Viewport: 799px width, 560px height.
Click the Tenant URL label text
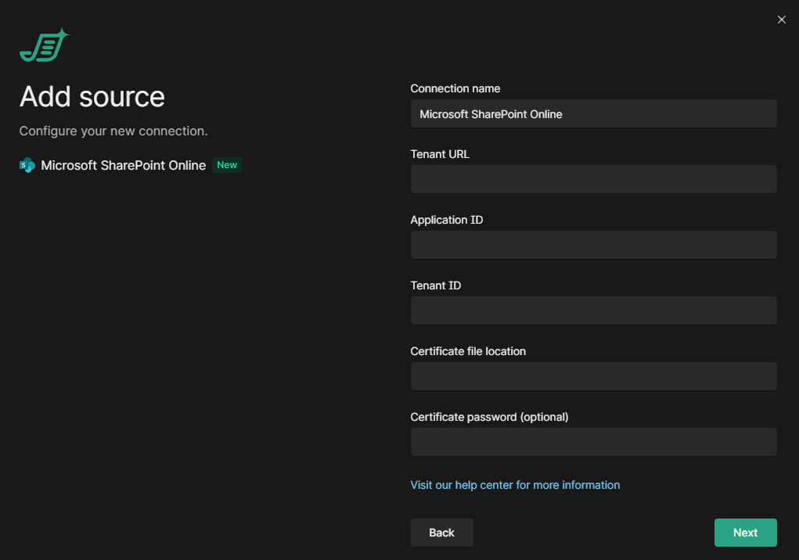coord(440,154)
